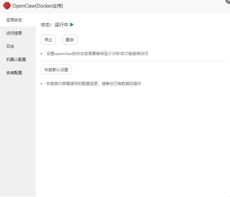230x197 pixels.
Task: Click the bullet before the openclaw status hint
Action: click(x=42, y=54)
